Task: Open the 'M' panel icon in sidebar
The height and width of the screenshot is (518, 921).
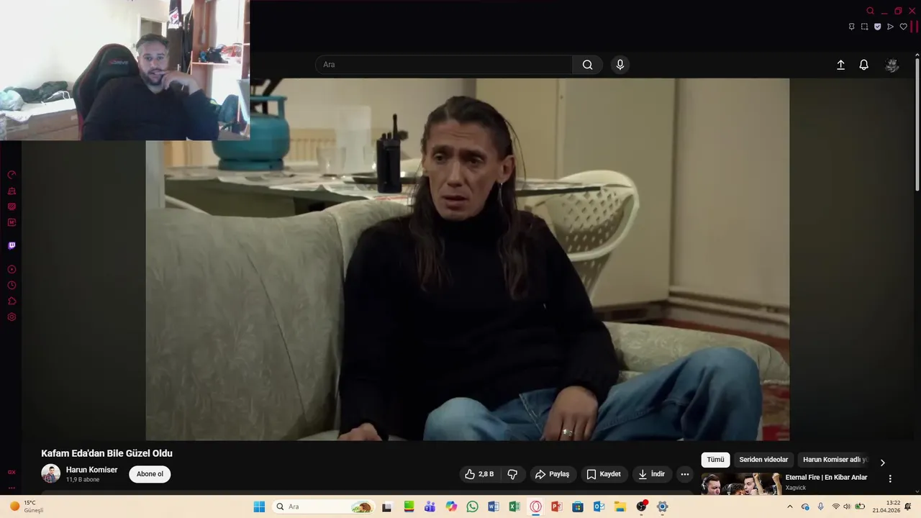Action: (12, 222)
